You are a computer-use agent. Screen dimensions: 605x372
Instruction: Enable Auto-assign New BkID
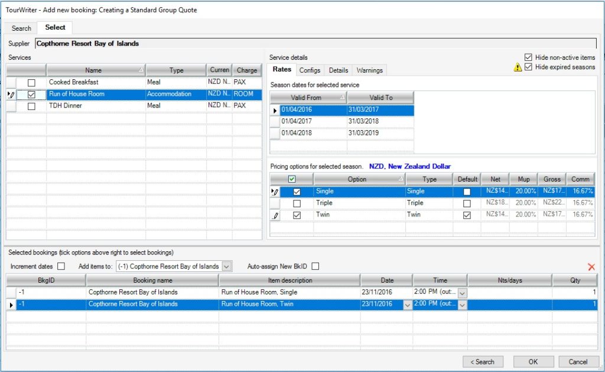(317, 266)
